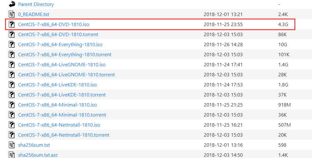Click the 1.4K file size
Image resolution: width=312 pixels, height=158 pixels.
283,155
